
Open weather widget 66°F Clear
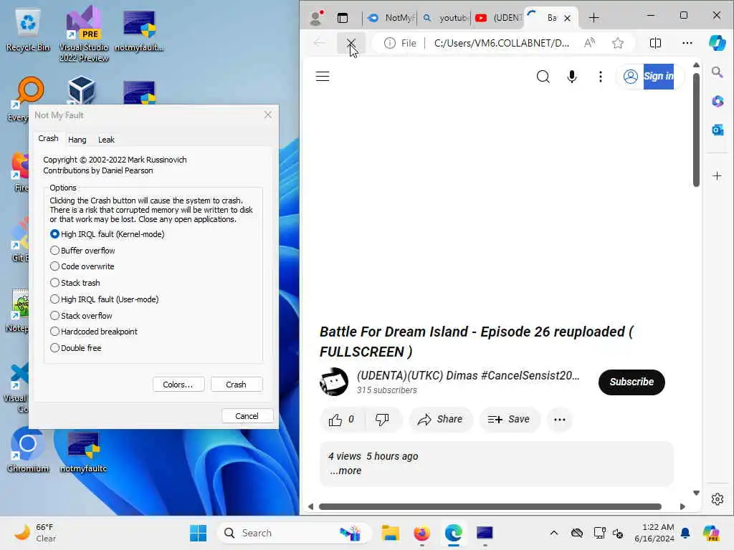[x=35, y=533]
